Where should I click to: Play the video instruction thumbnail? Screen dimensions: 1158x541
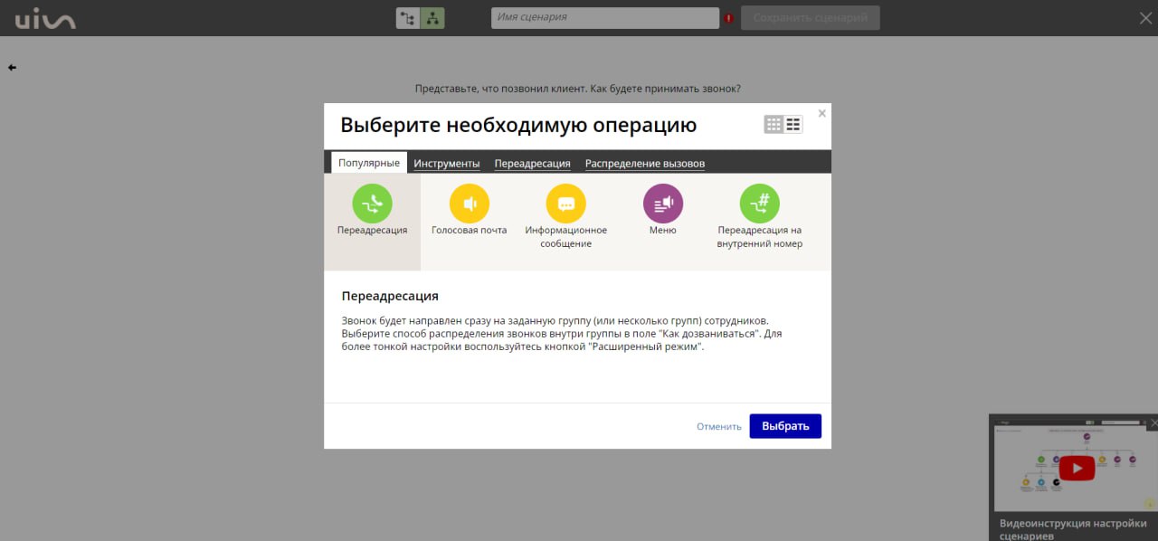coord(1076,467)
